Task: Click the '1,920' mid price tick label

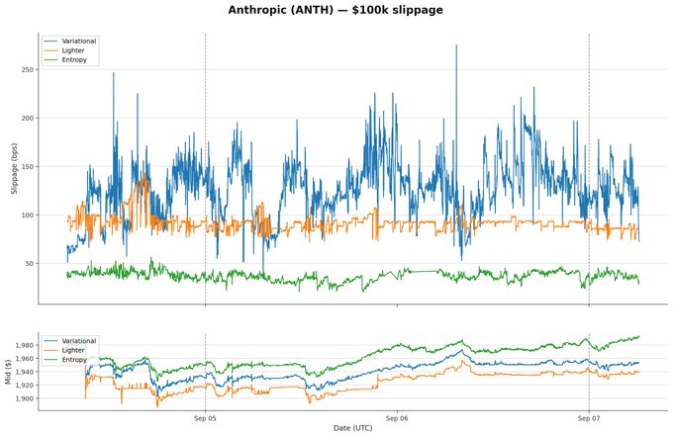Action: [x=25, y=386]
